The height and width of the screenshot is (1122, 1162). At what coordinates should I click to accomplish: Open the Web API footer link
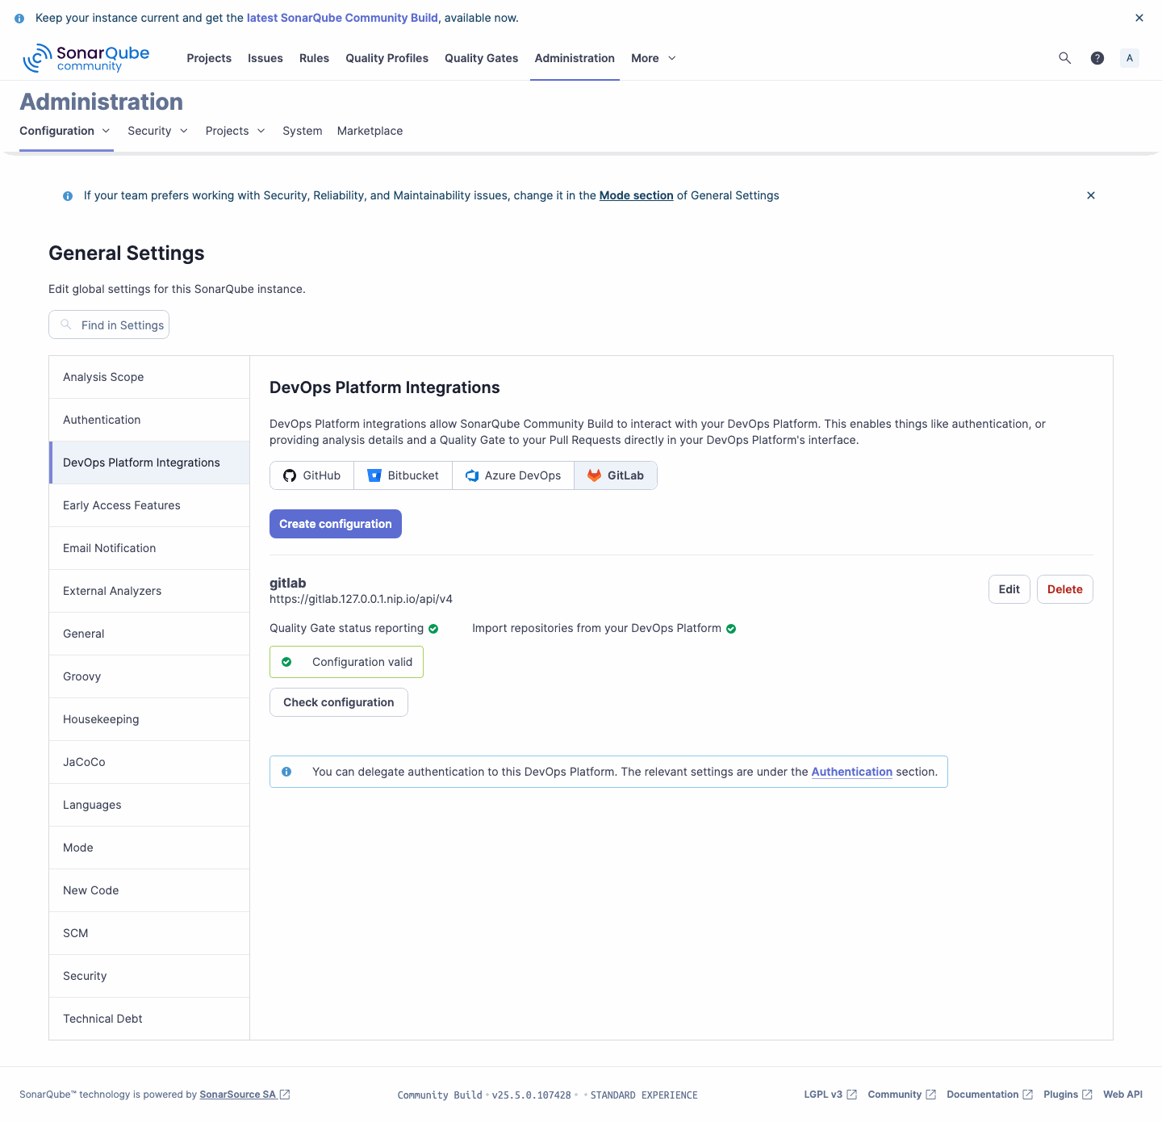pos(1122,1095)
